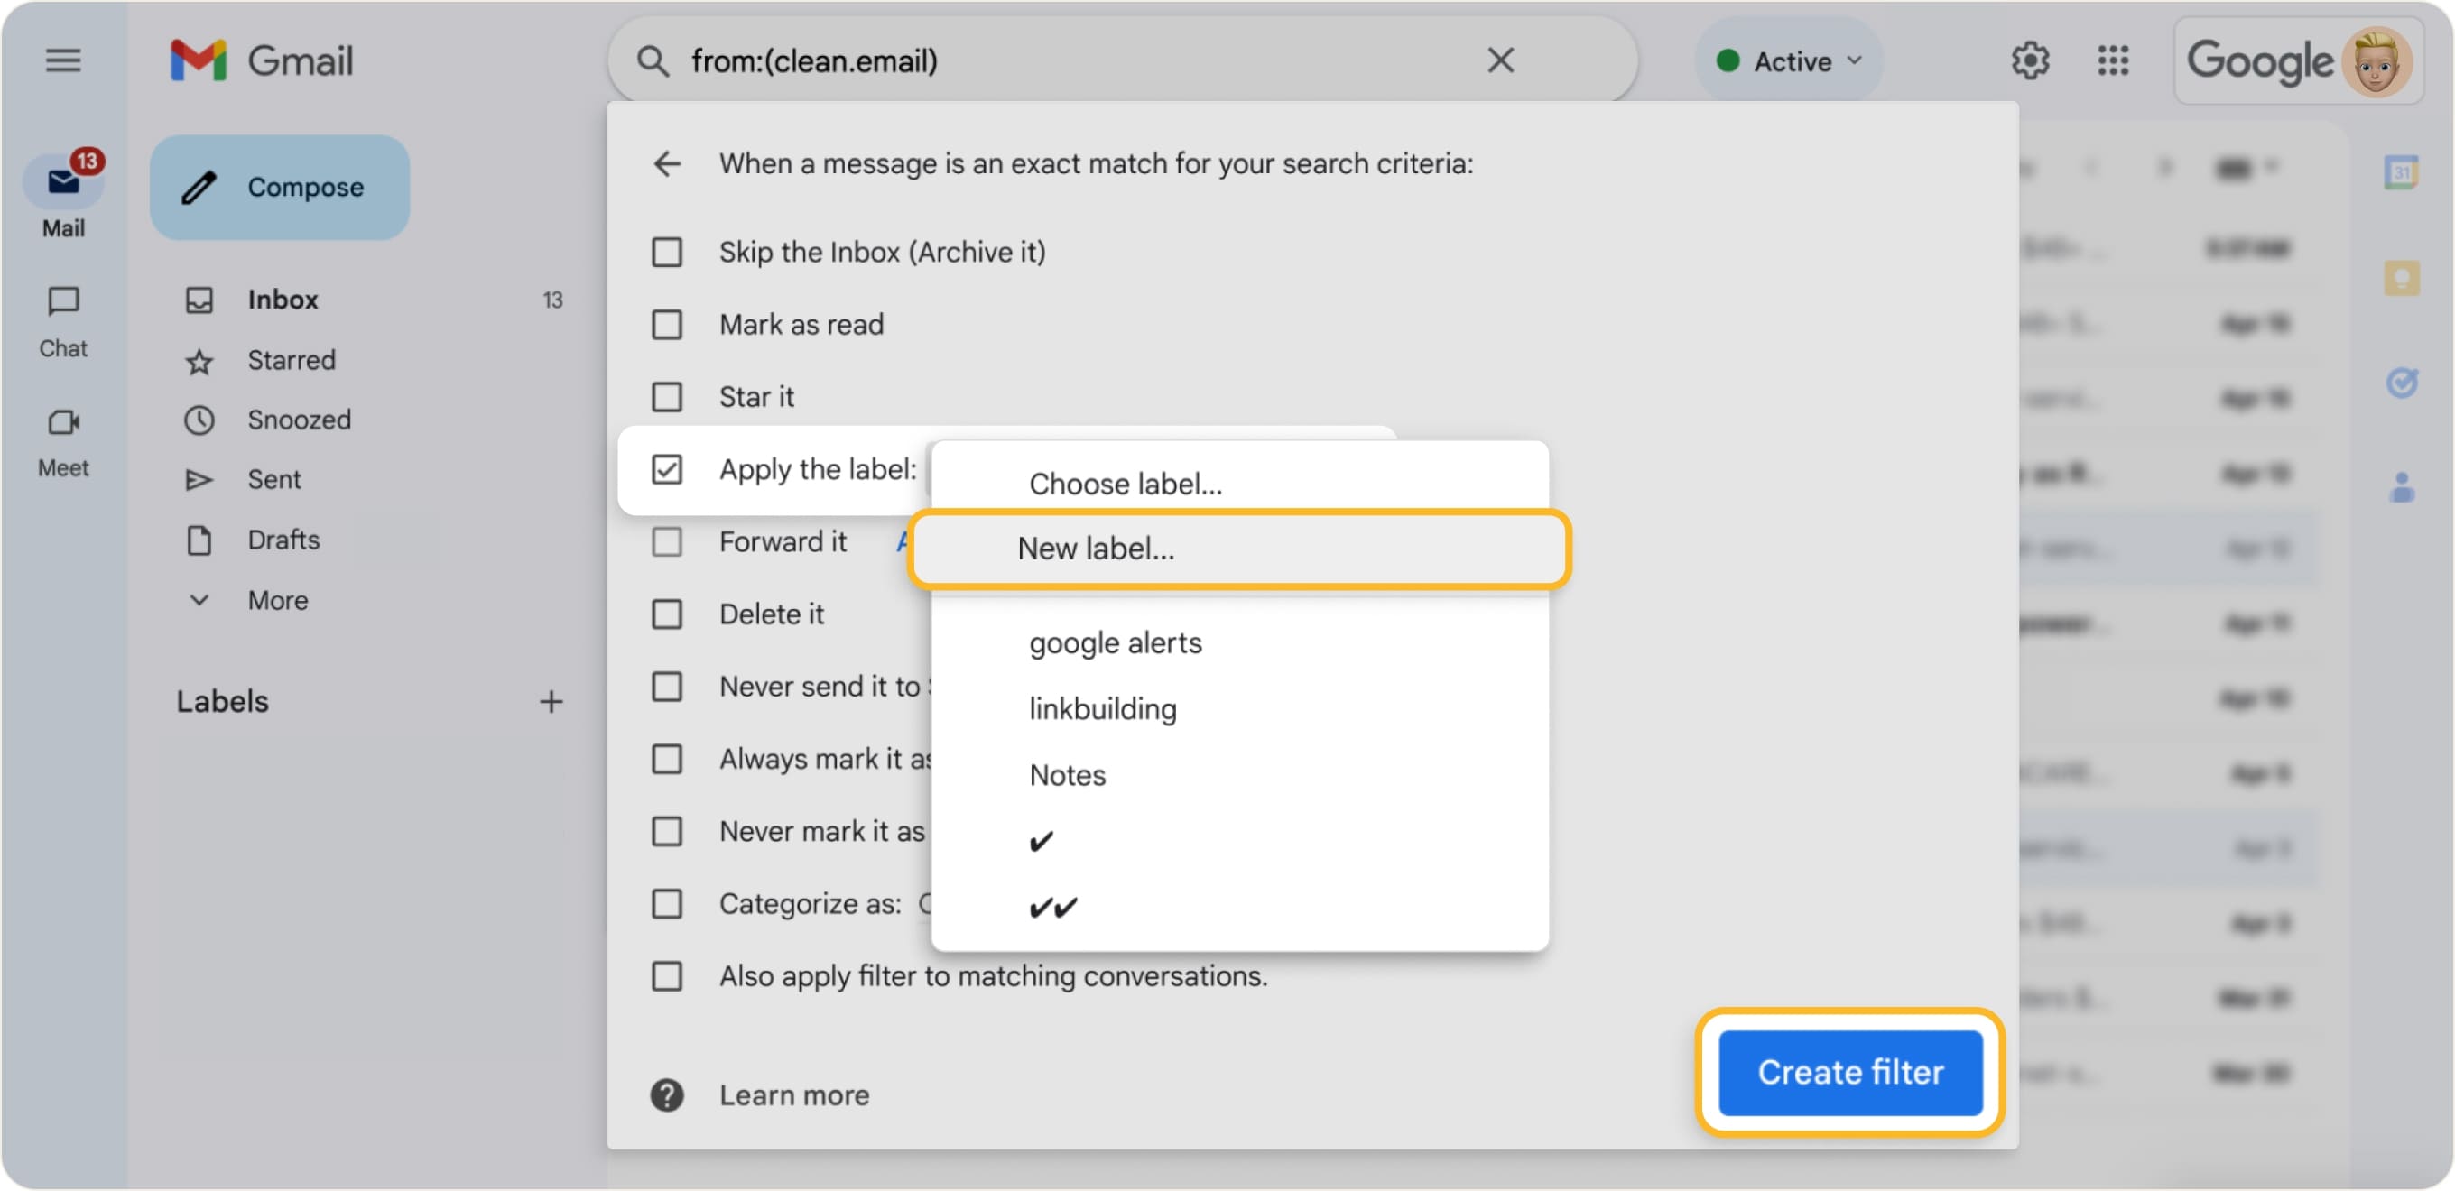Go back with the arrow in filter dialog
This screenshot has height=1191, width=2455.
click(x=667, y=163)
